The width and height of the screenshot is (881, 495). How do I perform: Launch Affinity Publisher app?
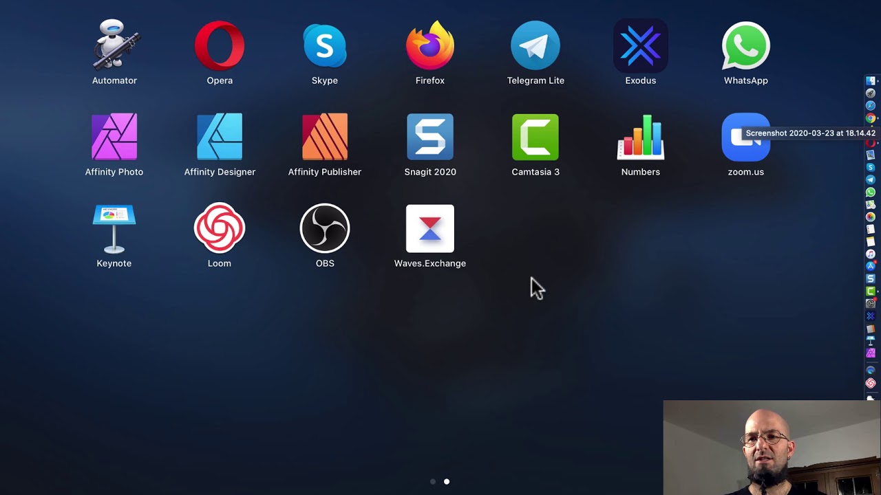click(325, 137)
